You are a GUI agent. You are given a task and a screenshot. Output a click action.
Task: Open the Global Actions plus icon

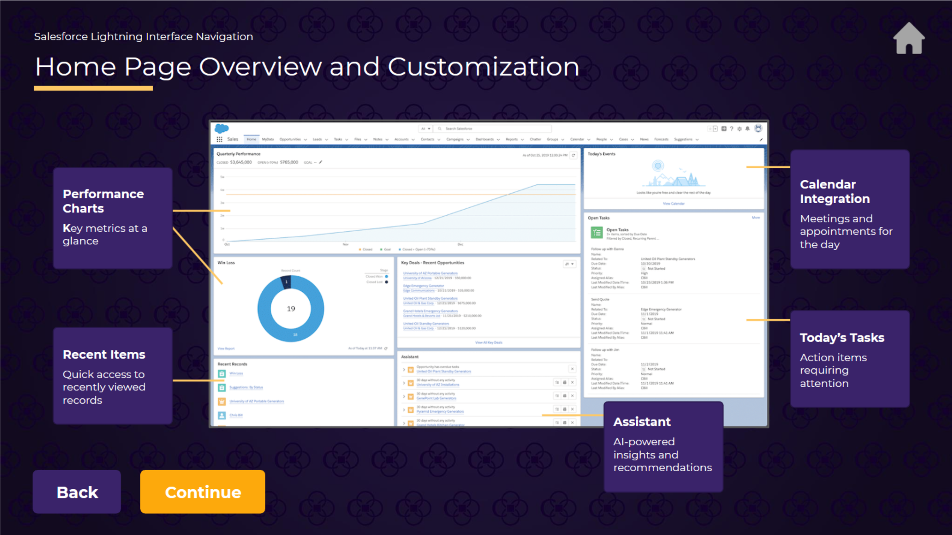point(724,129)
